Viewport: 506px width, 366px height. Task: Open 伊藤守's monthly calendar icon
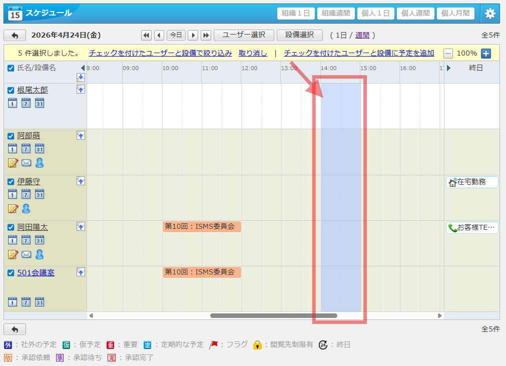click(39, 194)
